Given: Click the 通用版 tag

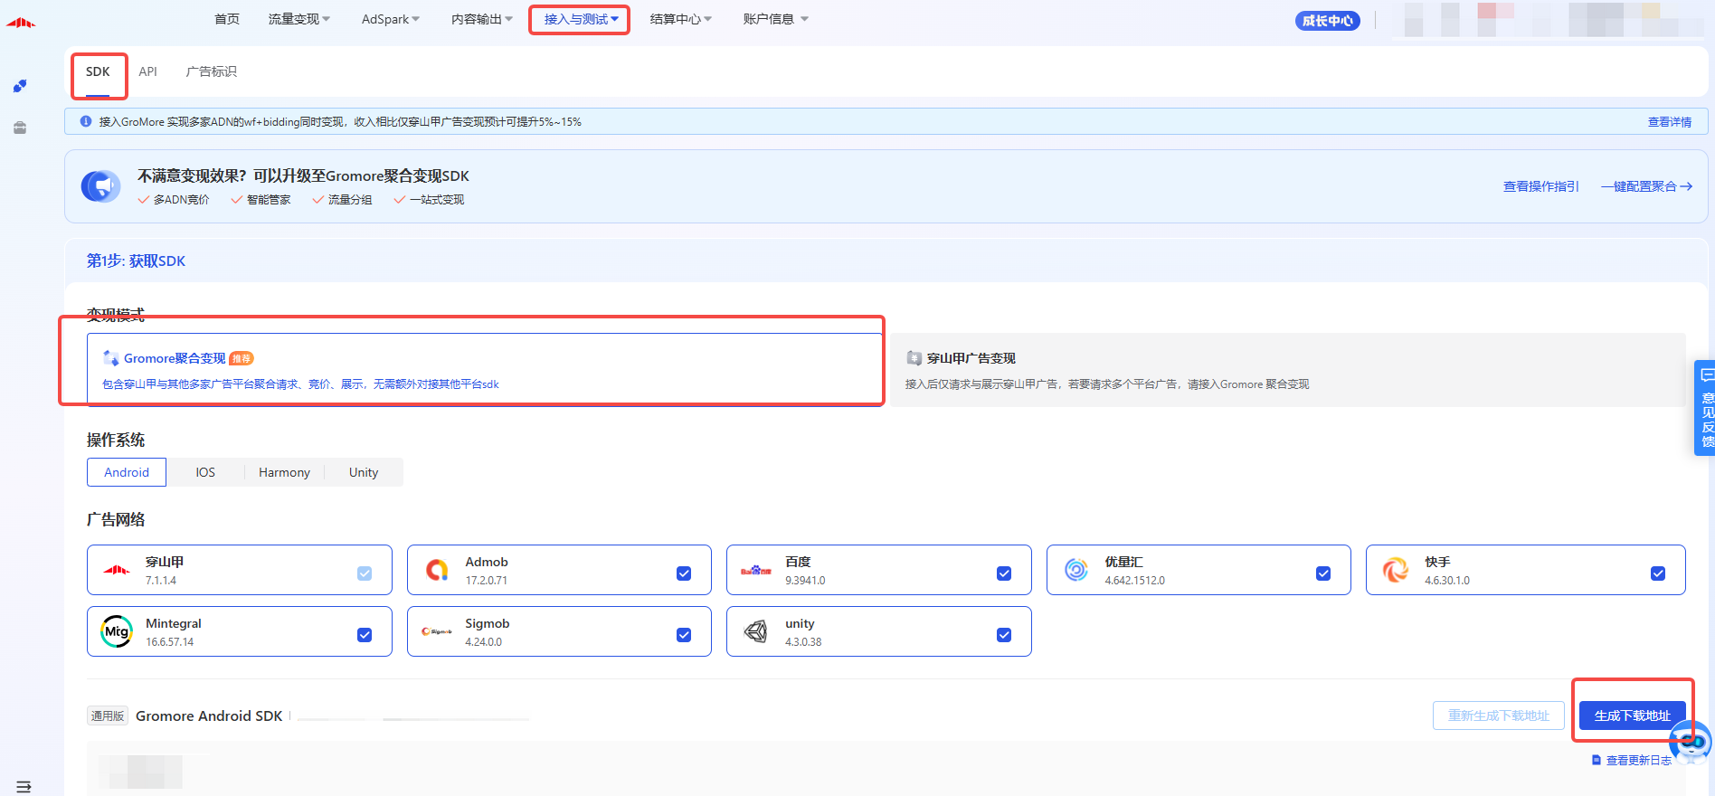Looking at the screenshot, I should coord(108,715).
